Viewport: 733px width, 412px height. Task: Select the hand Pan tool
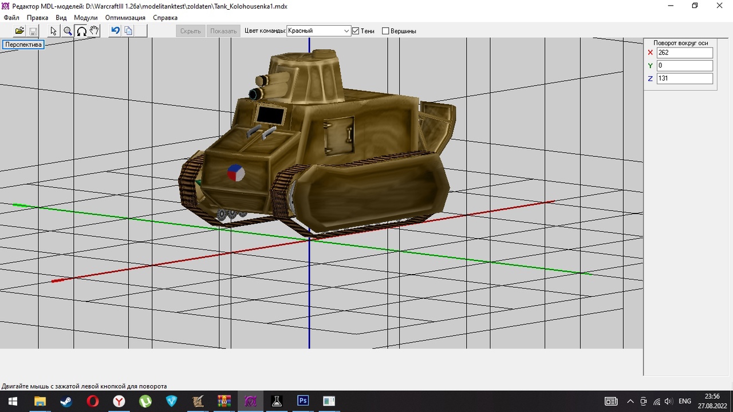94,31
